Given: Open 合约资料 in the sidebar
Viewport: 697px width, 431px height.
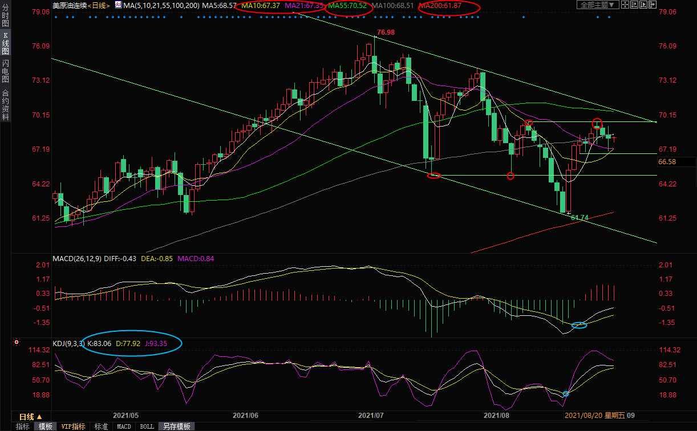Looking at the screenshot, I should coord(5,104).
